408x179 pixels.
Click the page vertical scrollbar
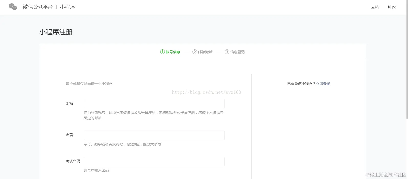coord(407,59)
